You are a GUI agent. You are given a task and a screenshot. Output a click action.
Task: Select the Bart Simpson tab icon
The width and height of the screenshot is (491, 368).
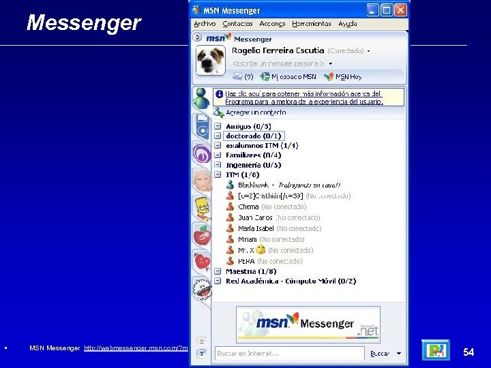pyautogui.click(x=203, y=207)
